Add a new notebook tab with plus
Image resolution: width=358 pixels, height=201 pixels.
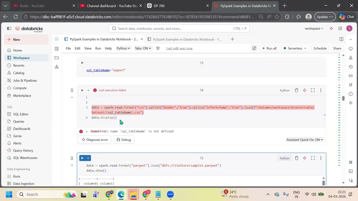click(232, 39)
